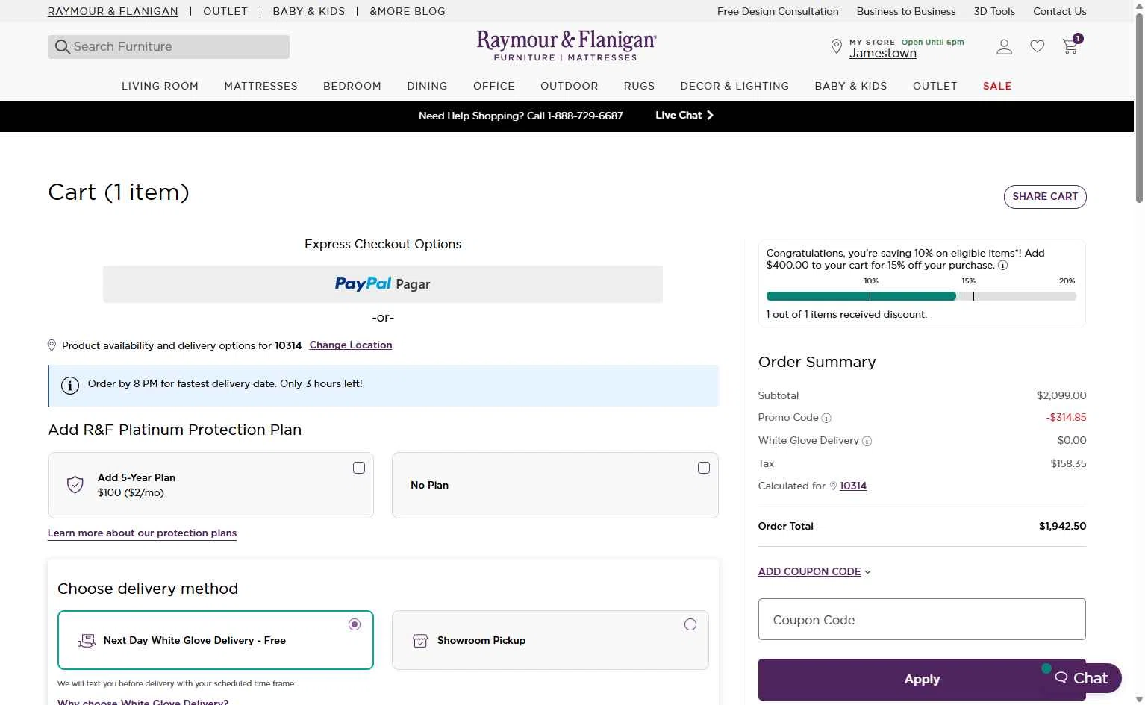Focus the Coupon Code input field
This screenshot has height=705, width=1145.
point(922,619)
